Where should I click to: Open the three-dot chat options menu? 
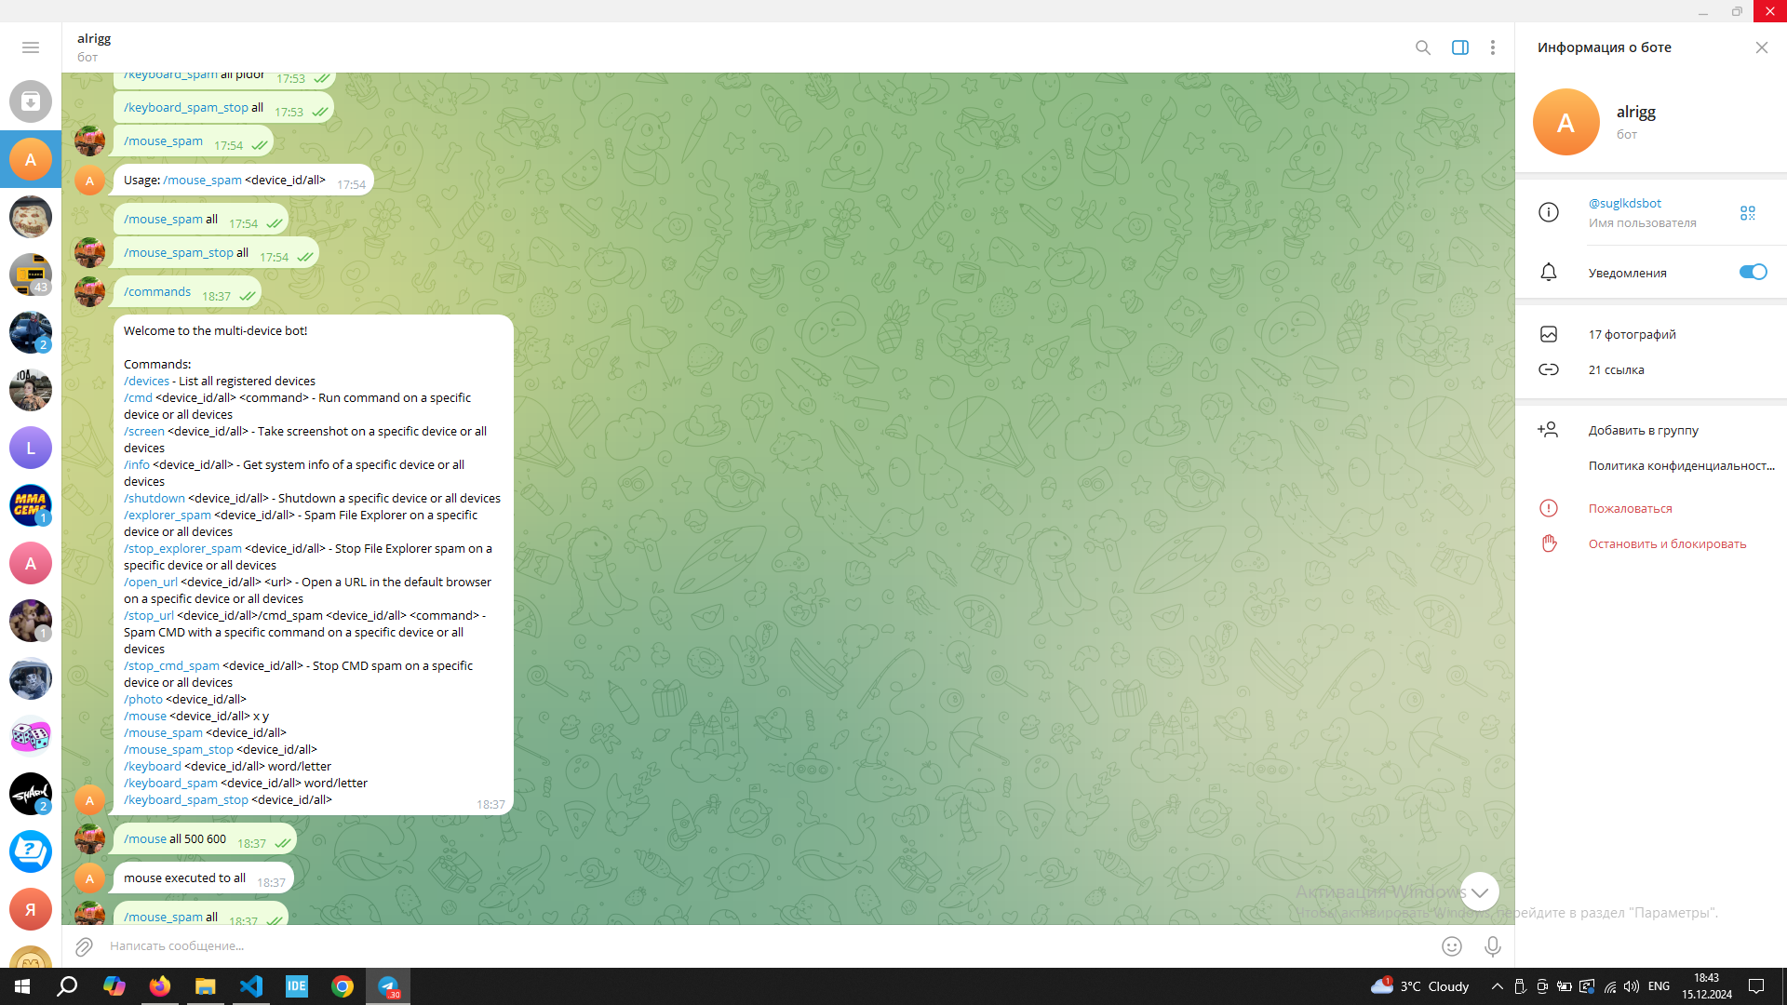1492,47
